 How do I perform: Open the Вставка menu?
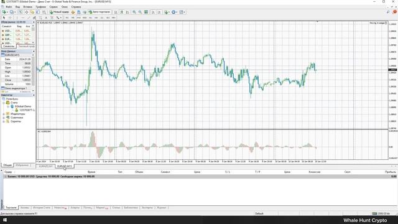point(27,7)
